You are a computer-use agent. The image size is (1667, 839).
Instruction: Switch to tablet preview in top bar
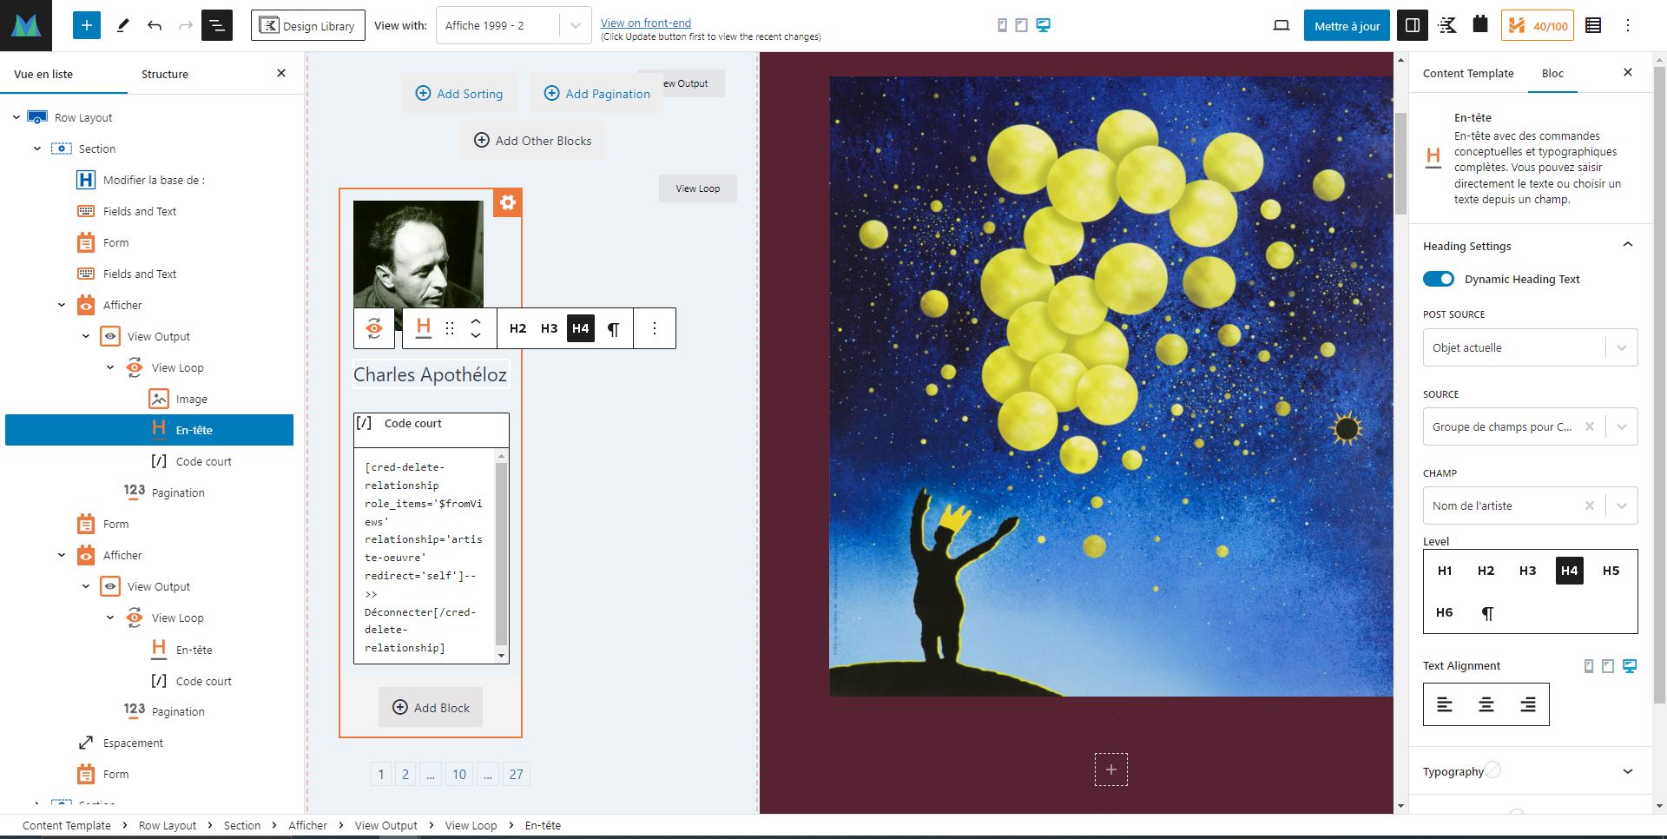point(1022,25)
